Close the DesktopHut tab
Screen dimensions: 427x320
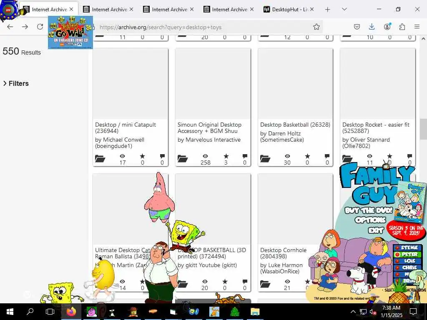312,9
